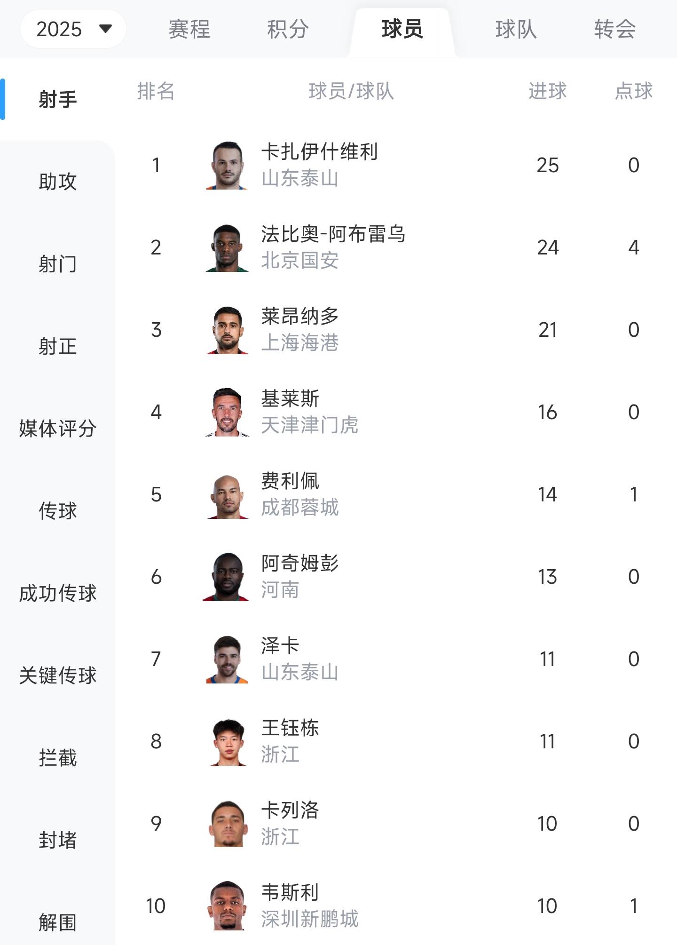Click 费利佩's player avatar
Viewport: 677px width, 945px height.
[227, 495]
